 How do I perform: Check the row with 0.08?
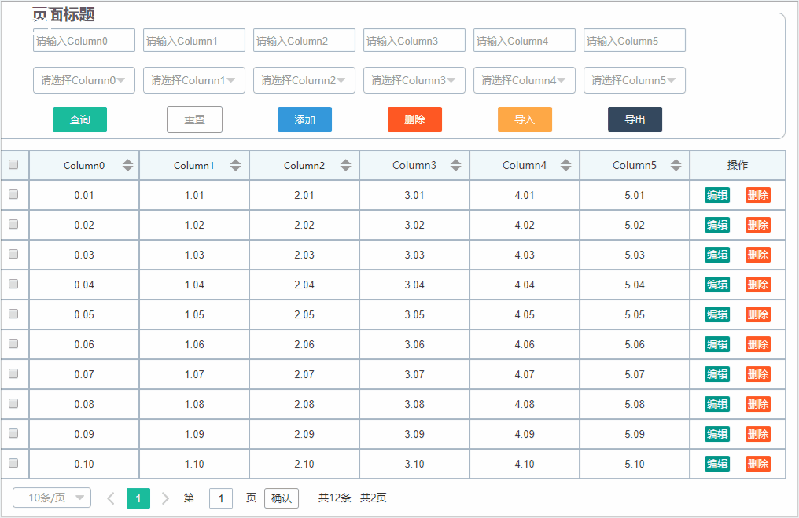pos(13,403)
